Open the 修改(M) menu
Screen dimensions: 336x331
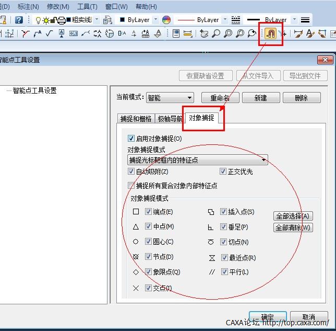58,7
